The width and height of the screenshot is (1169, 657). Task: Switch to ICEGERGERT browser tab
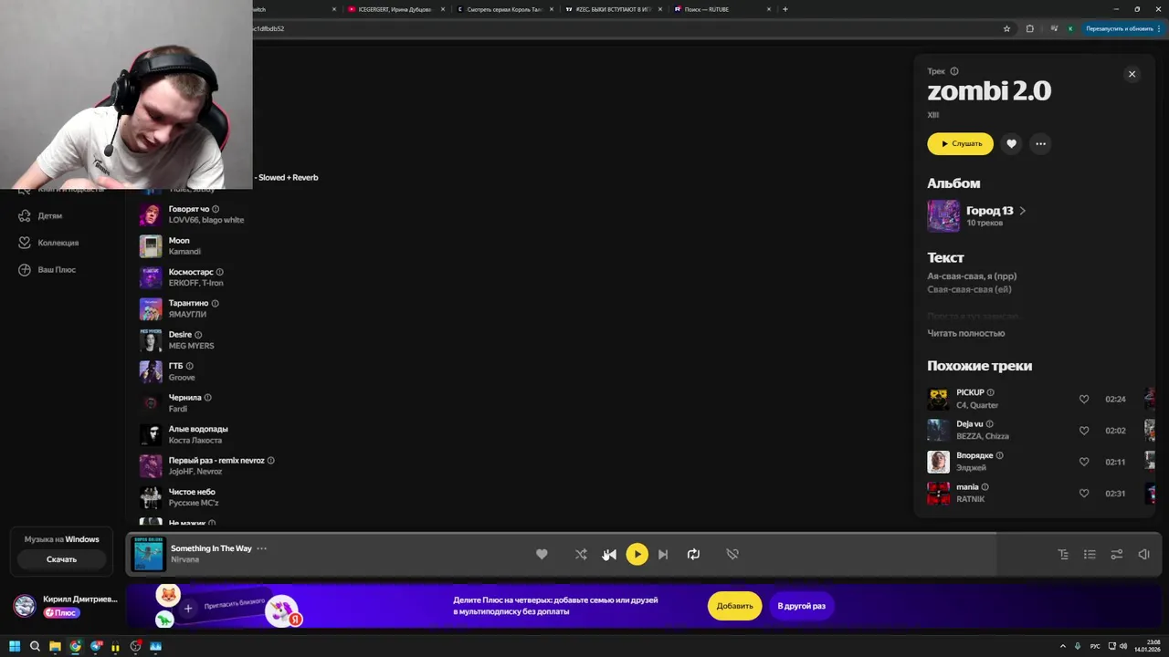pyautogui.click(x=395, y=9)
